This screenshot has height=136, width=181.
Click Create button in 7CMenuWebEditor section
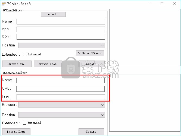91,132
